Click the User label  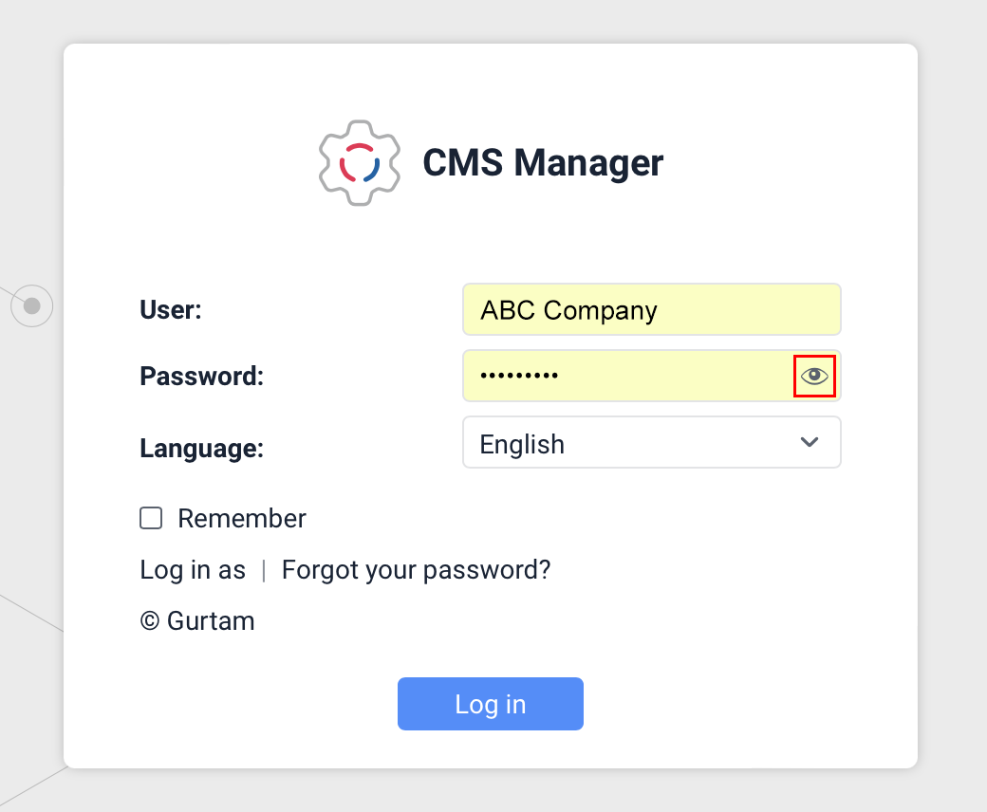(x=171, y=309)
